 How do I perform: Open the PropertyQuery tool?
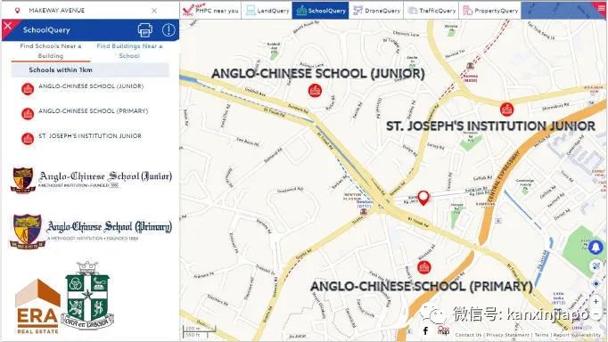click(x=490, y=11)
